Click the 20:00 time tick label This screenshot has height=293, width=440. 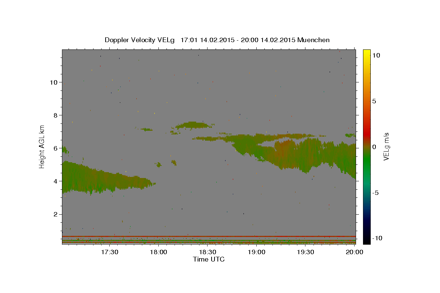(355, 252)
